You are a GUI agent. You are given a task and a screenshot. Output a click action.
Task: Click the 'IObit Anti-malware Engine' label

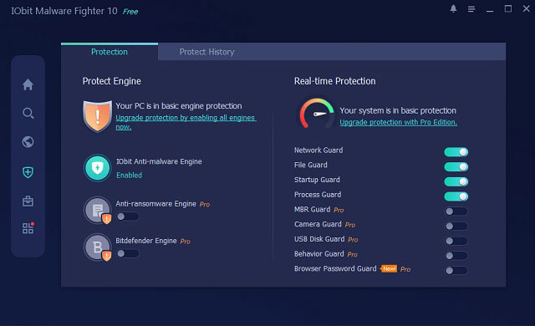[159, 161]
